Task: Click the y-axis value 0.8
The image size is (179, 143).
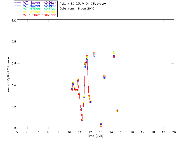Action: pyautogui.click(x=14, y=41)
